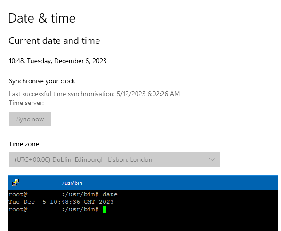Click the green terminal cursor block
The image size is (281, 231).
pos(104,209)
